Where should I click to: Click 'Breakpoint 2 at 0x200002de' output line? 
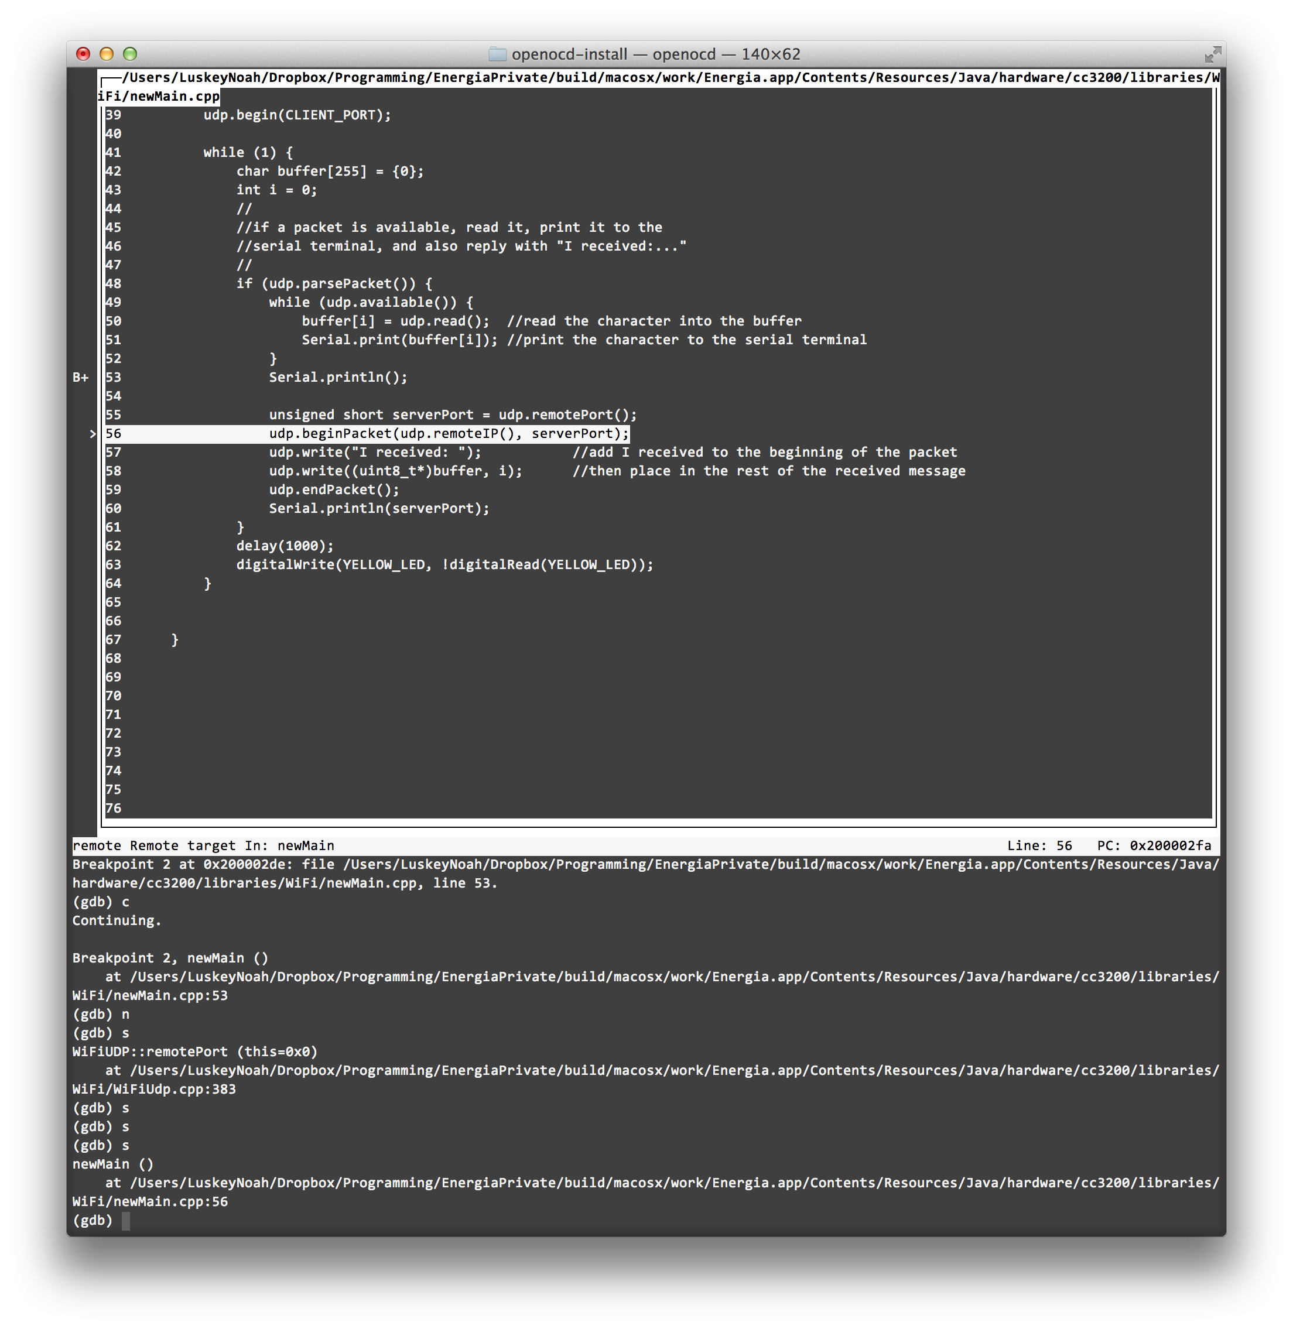pyautogui.click(x=646, y=874)
